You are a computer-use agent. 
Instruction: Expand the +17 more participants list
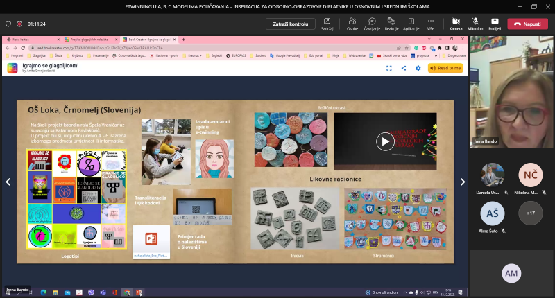pos(531,213)
